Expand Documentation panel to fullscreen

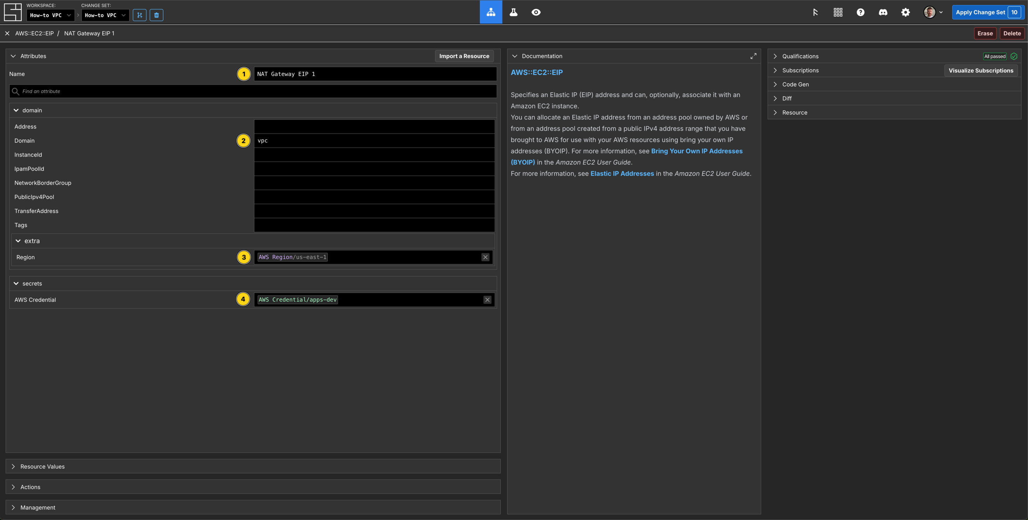[753, 56]
